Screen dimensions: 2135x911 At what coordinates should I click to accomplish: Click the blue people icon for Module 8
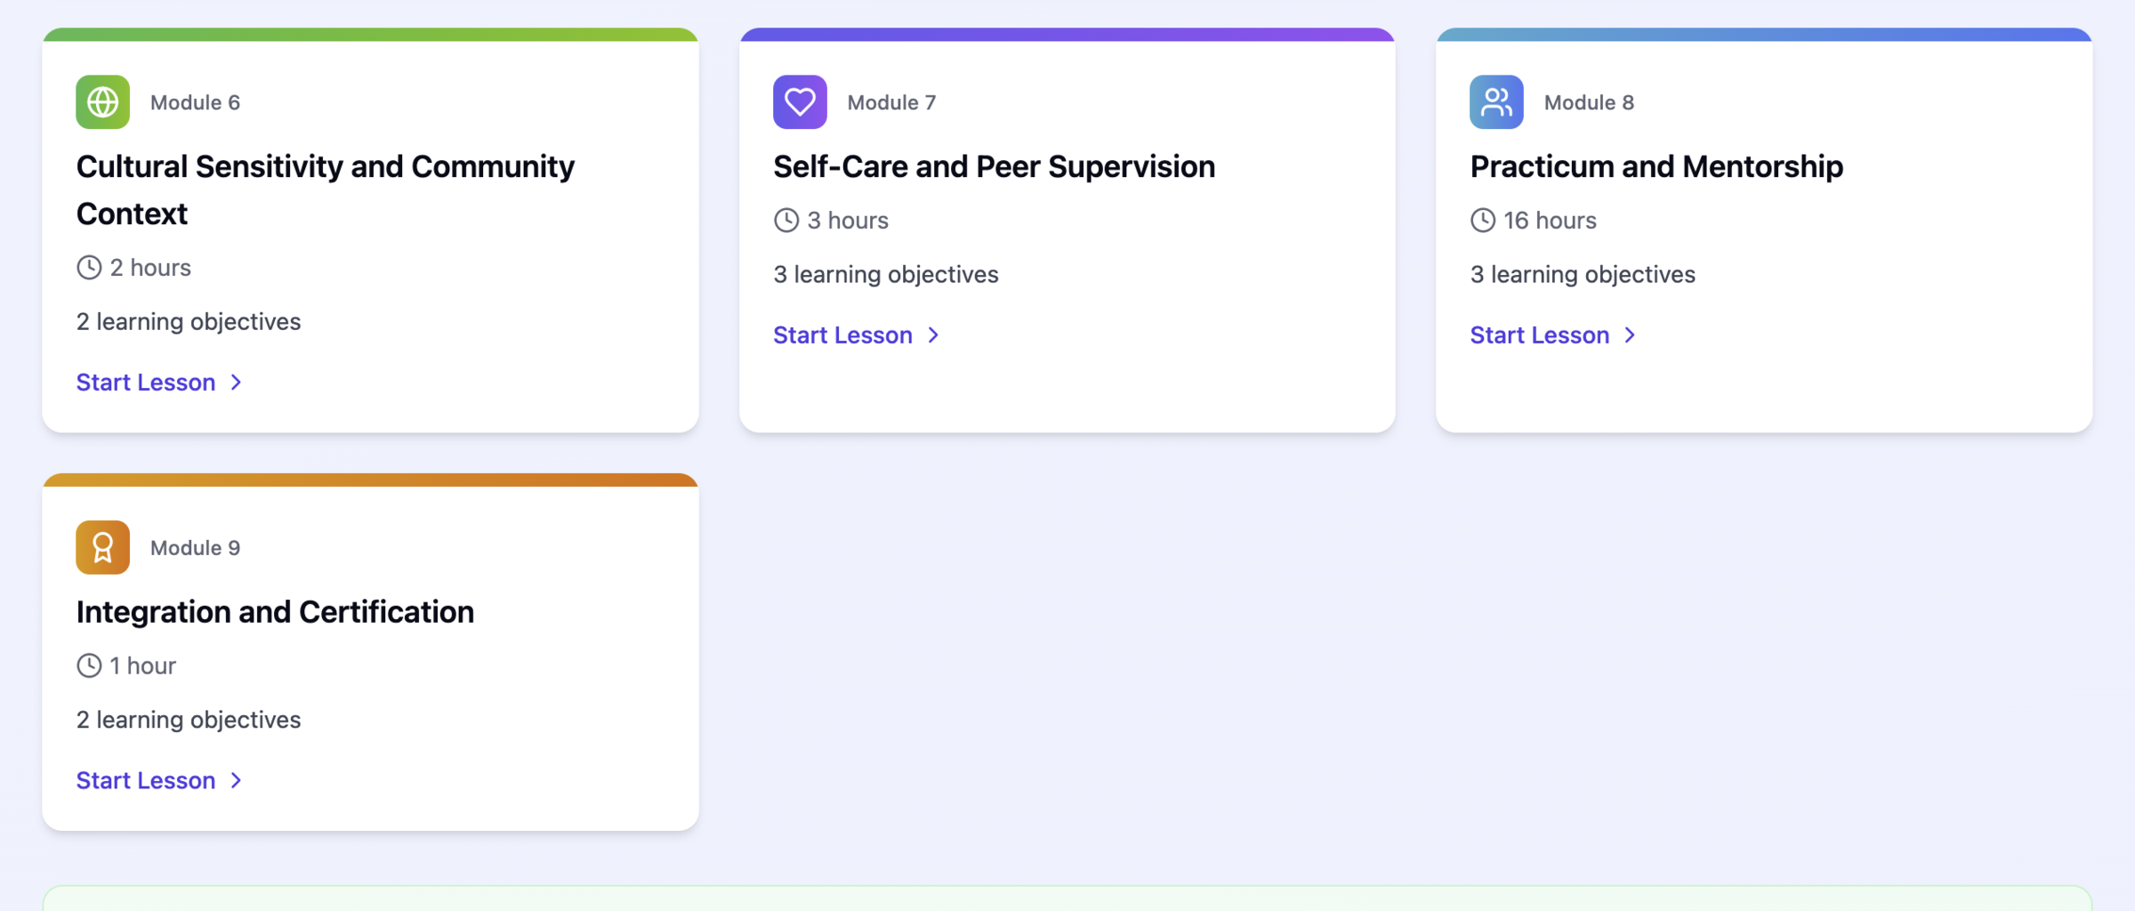(x=1496, y=102)
